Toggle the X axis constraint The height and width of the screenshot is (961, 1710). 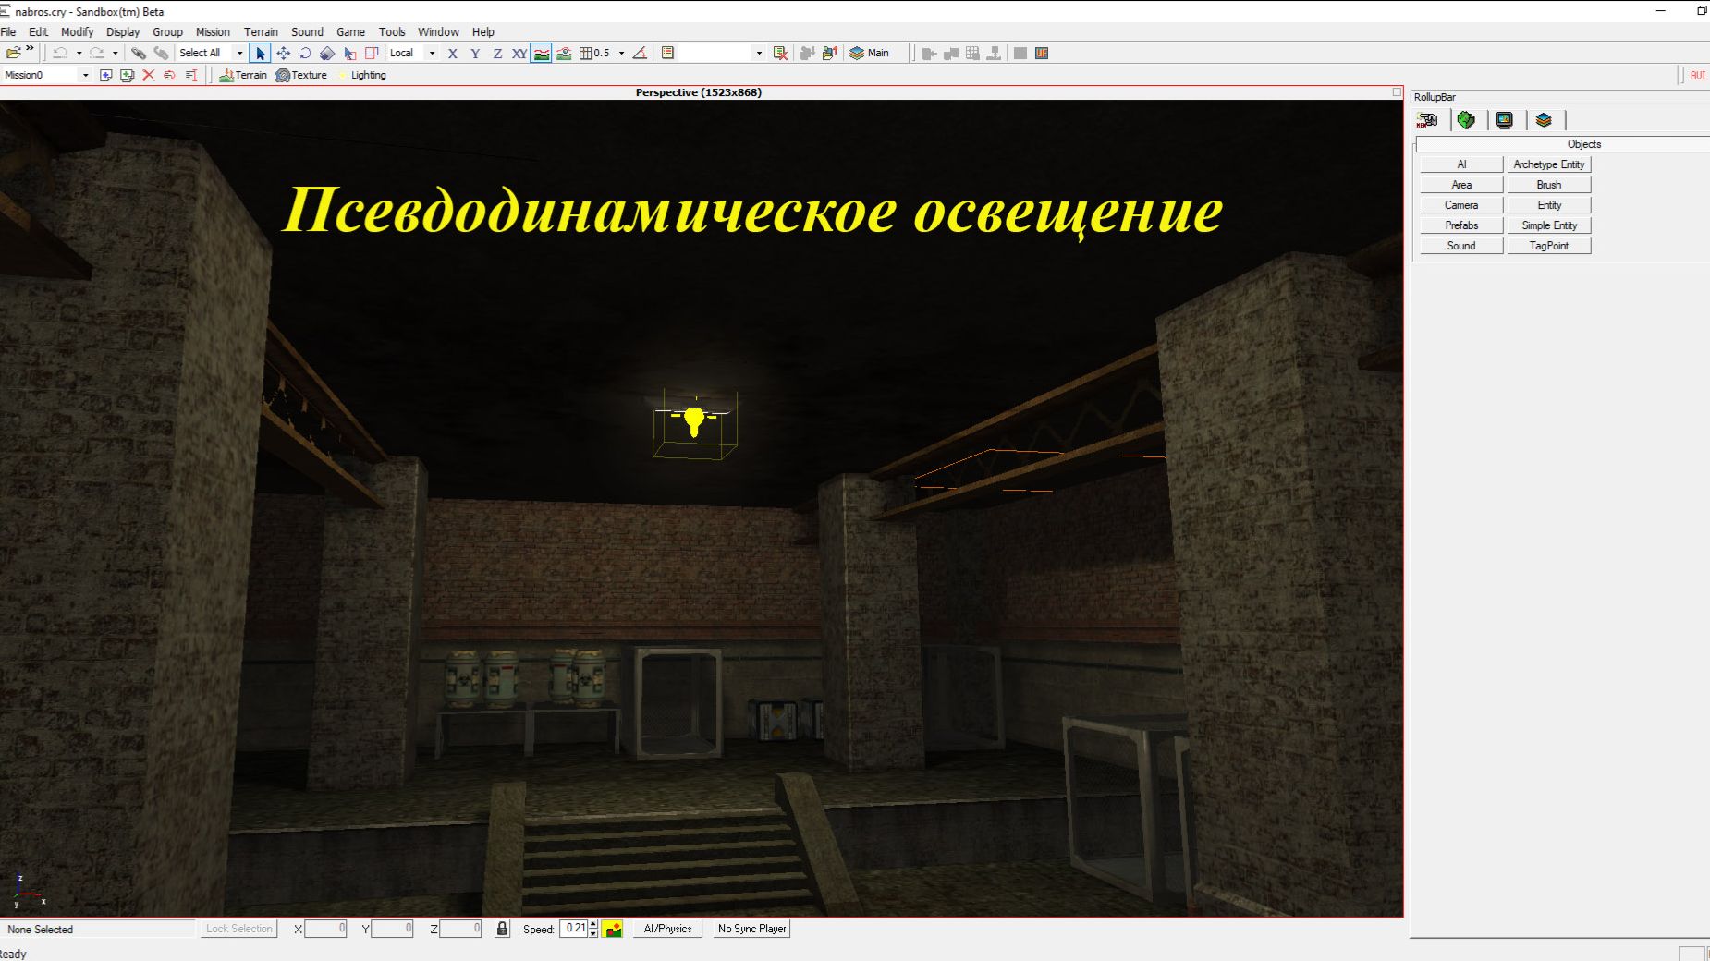tap(452, 53)
